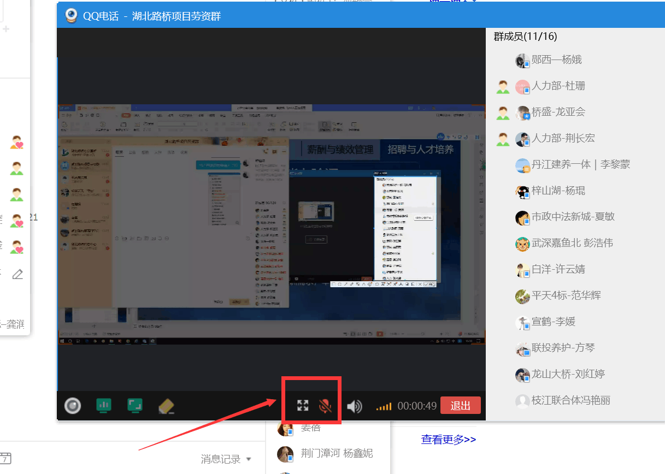
Task: Start screen sharing with green frame icon
Action: (134, 405)
